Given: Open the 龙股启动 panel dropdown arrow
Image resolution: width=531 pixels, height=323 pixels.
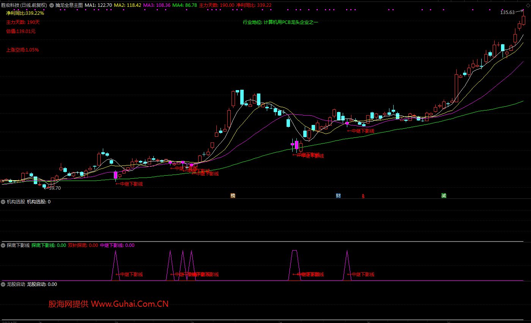Looking at the screenshot, I should 3,284.
